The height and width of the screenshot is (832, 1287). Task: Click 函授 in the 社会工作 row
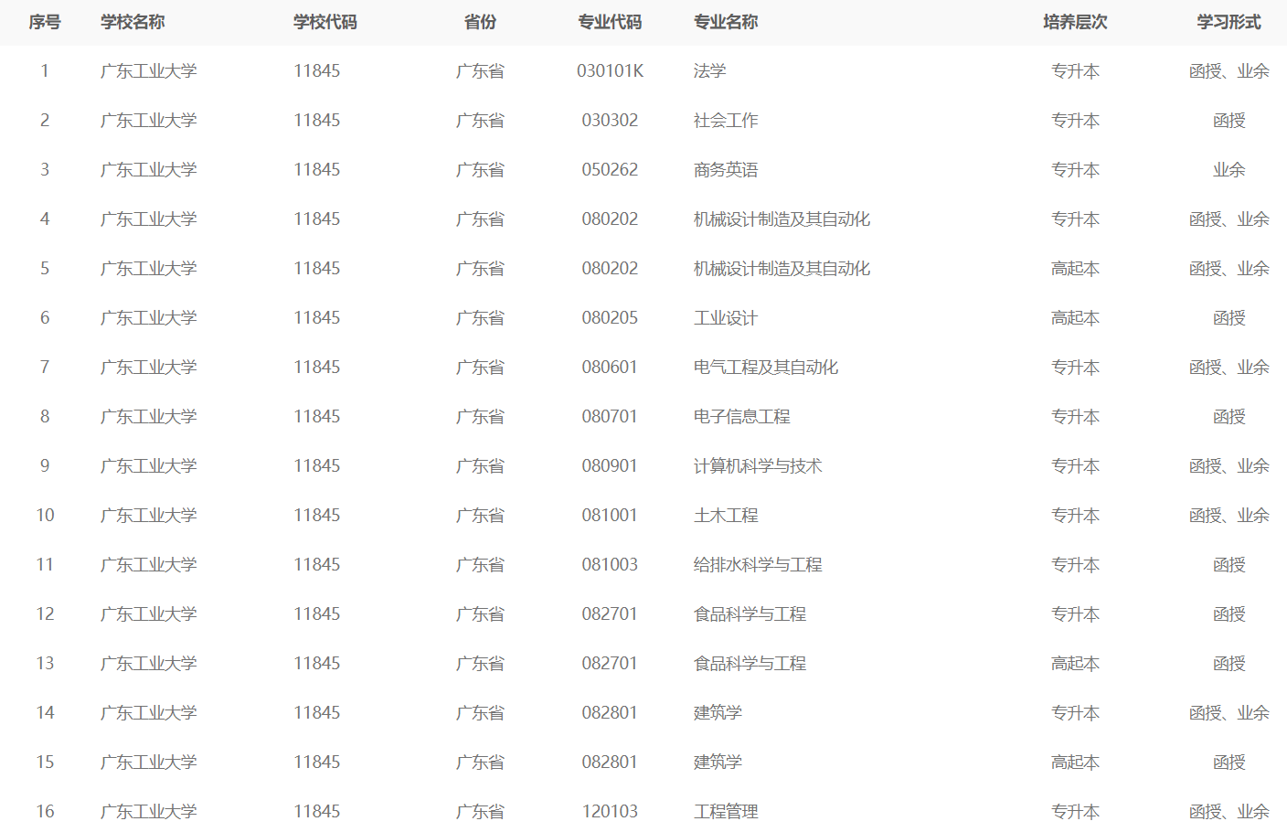tap(1228, 121)
